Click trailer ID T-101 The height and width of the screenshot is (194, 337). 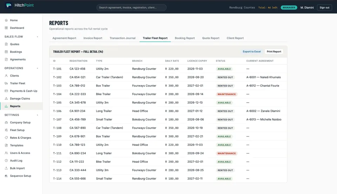tap(57, 69)
